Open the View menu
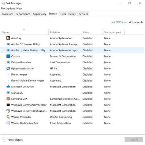145x145 pixels. point(19,9)
